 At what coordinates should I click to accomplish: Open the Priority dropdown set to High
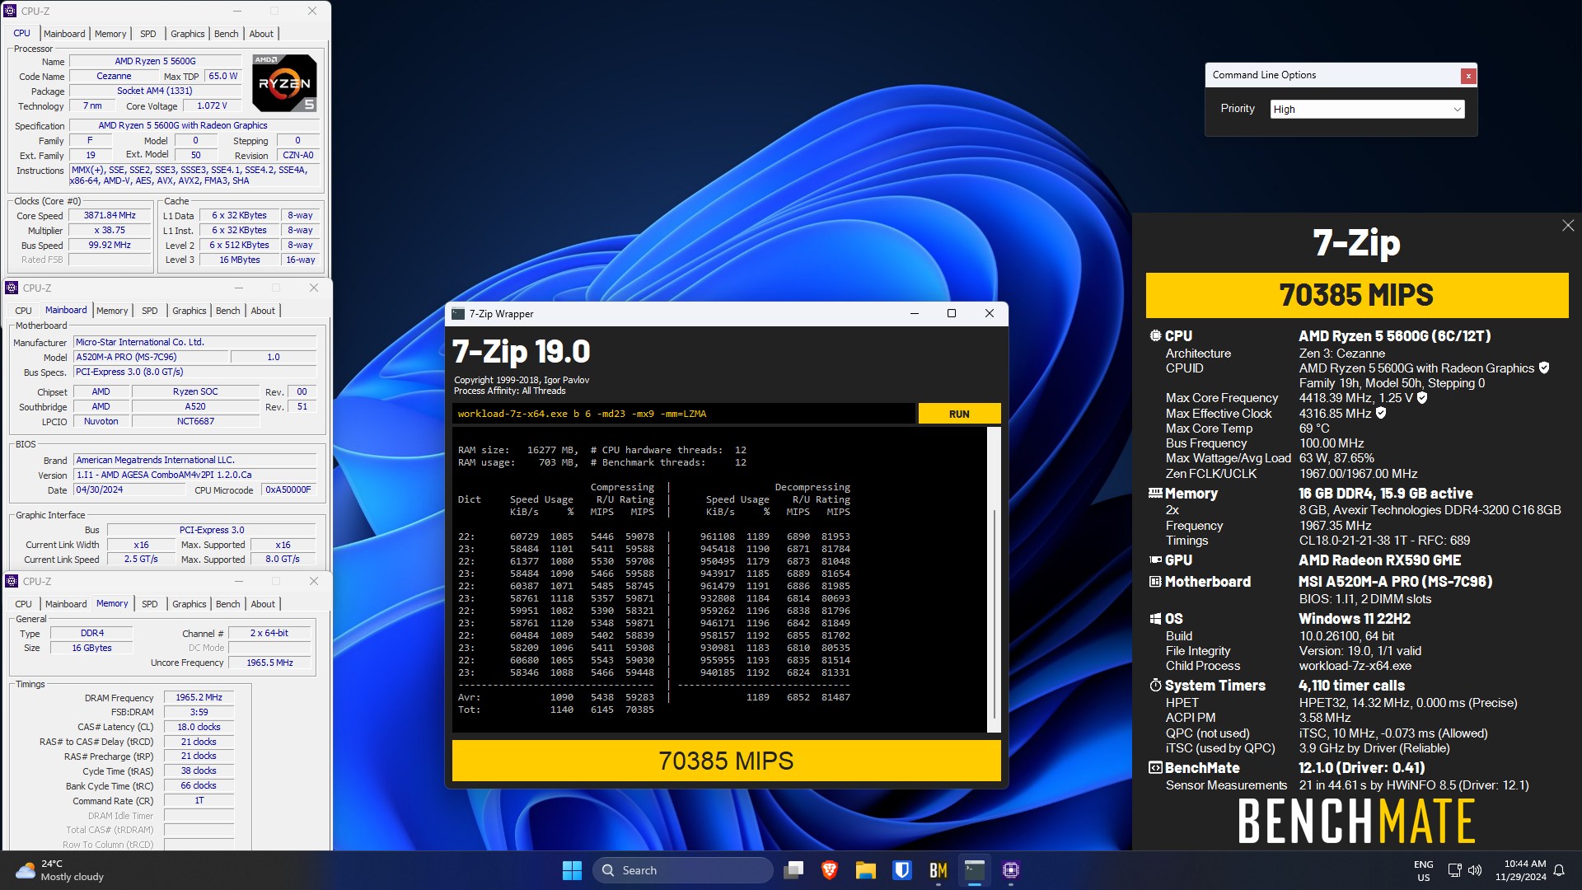[1368, 109]
